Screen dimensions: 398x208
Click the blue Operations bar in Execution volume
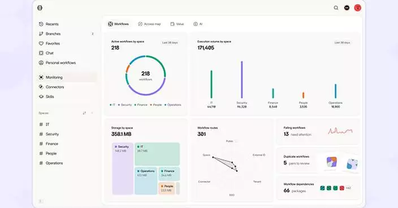coord(335,91)
